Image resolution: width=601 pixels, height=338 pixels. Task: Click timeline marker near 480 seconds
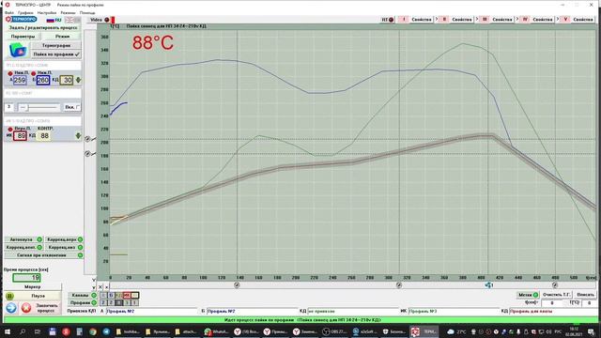[555, 285]
